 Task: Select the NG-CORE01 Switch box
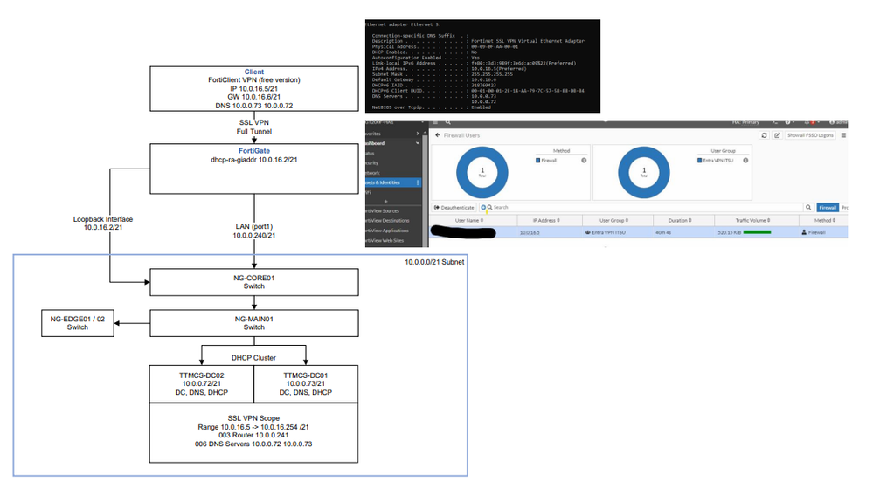point(254,282)
